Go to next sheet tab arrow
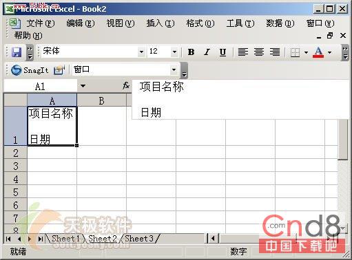The image size is (352, 260). [30, 239]
